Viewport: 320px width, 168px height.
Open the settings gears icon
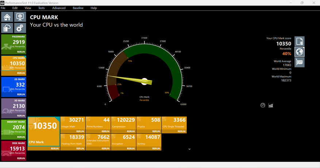coord(20,28)
